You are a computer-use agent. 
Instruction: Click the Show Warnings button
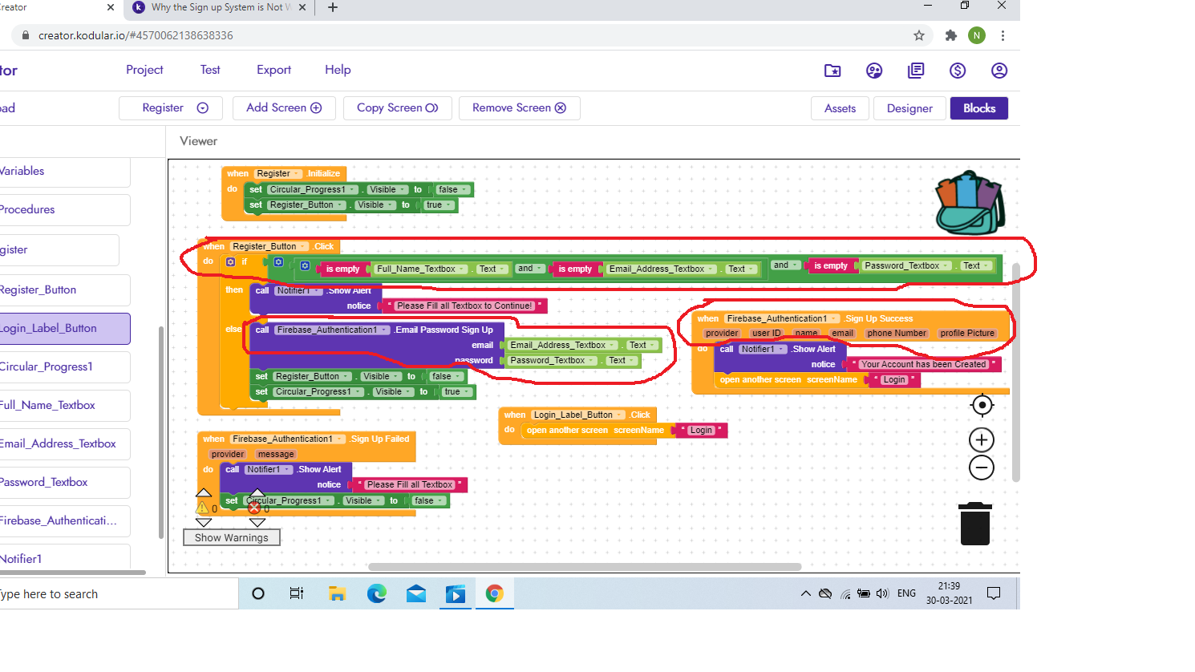click(231, 537)
